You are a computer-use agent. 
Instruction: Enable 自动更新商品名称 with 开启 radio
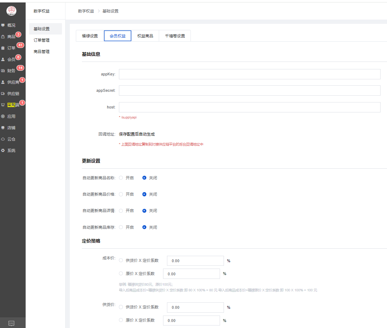121,178
